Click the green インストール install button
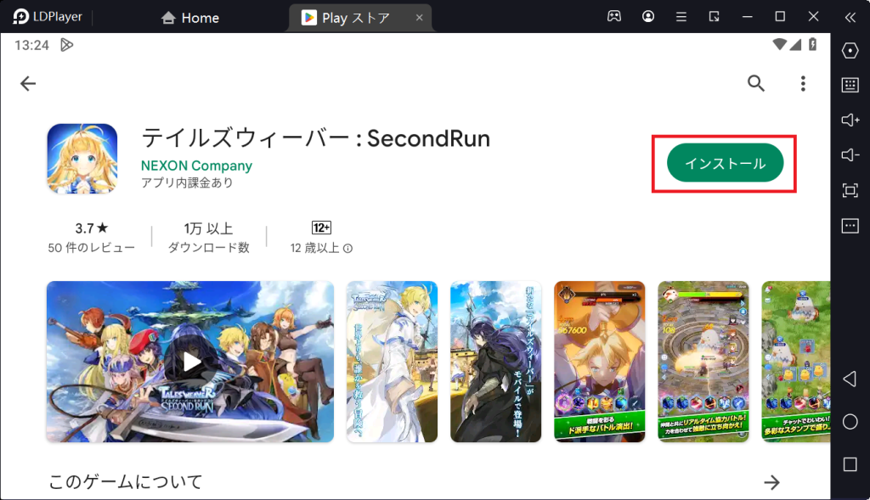870x500 pixels. click(725, 163)
